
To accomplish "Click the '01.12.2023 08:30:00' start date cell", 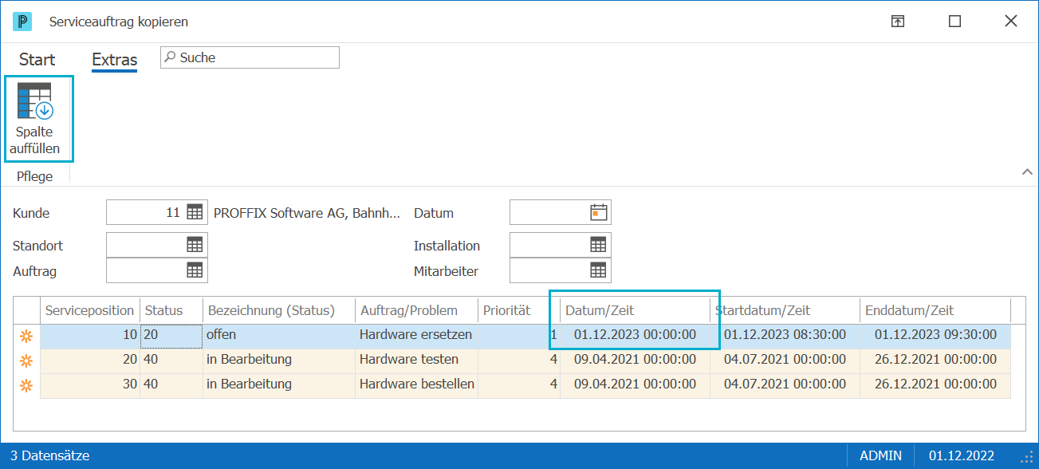I will [785, 335].
